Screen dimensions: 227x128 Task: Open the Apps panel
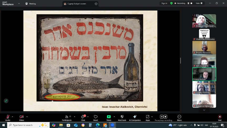[148, 117]
